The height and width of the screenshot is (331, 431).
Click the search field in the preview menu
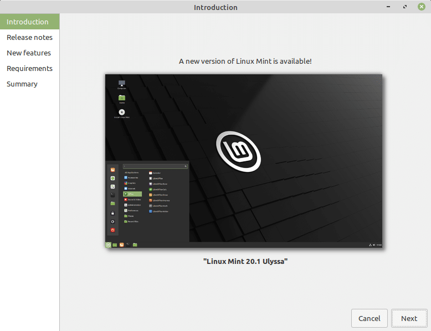point(155,166)
